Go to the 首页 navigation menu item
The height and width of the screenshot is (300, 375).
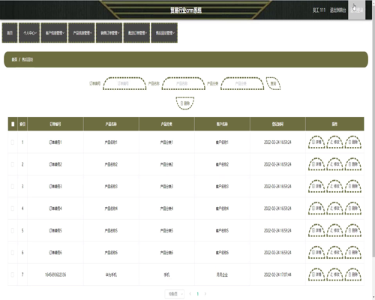pyautogui.click(x=10, y=33)
